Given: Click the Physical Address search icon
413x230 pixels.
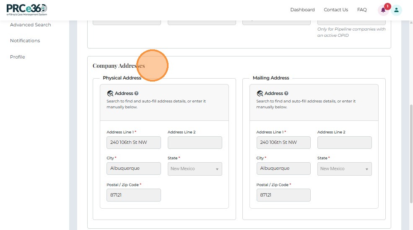Looking at the screenshot, I should (x=110, y=94).
